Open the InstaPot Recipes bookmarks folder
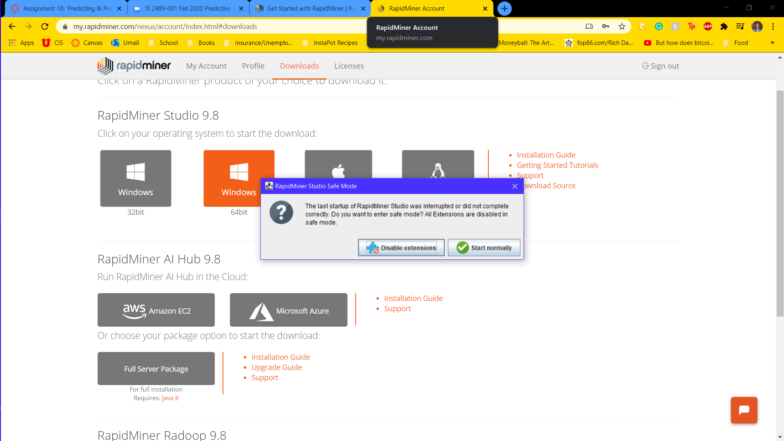Image resolution: width=784 pixels, height=441 pixels. tap(330, 43)
